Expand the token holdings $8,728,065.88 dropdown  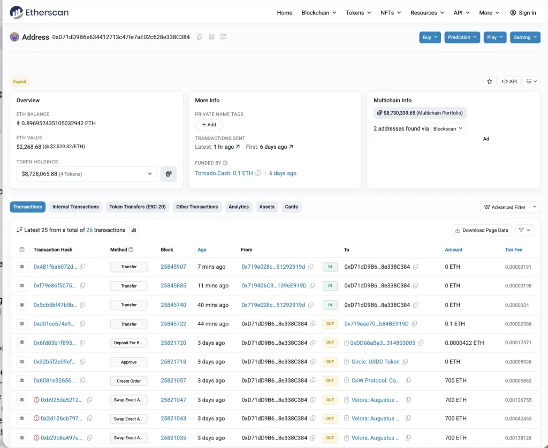click(x=87, y=173)
